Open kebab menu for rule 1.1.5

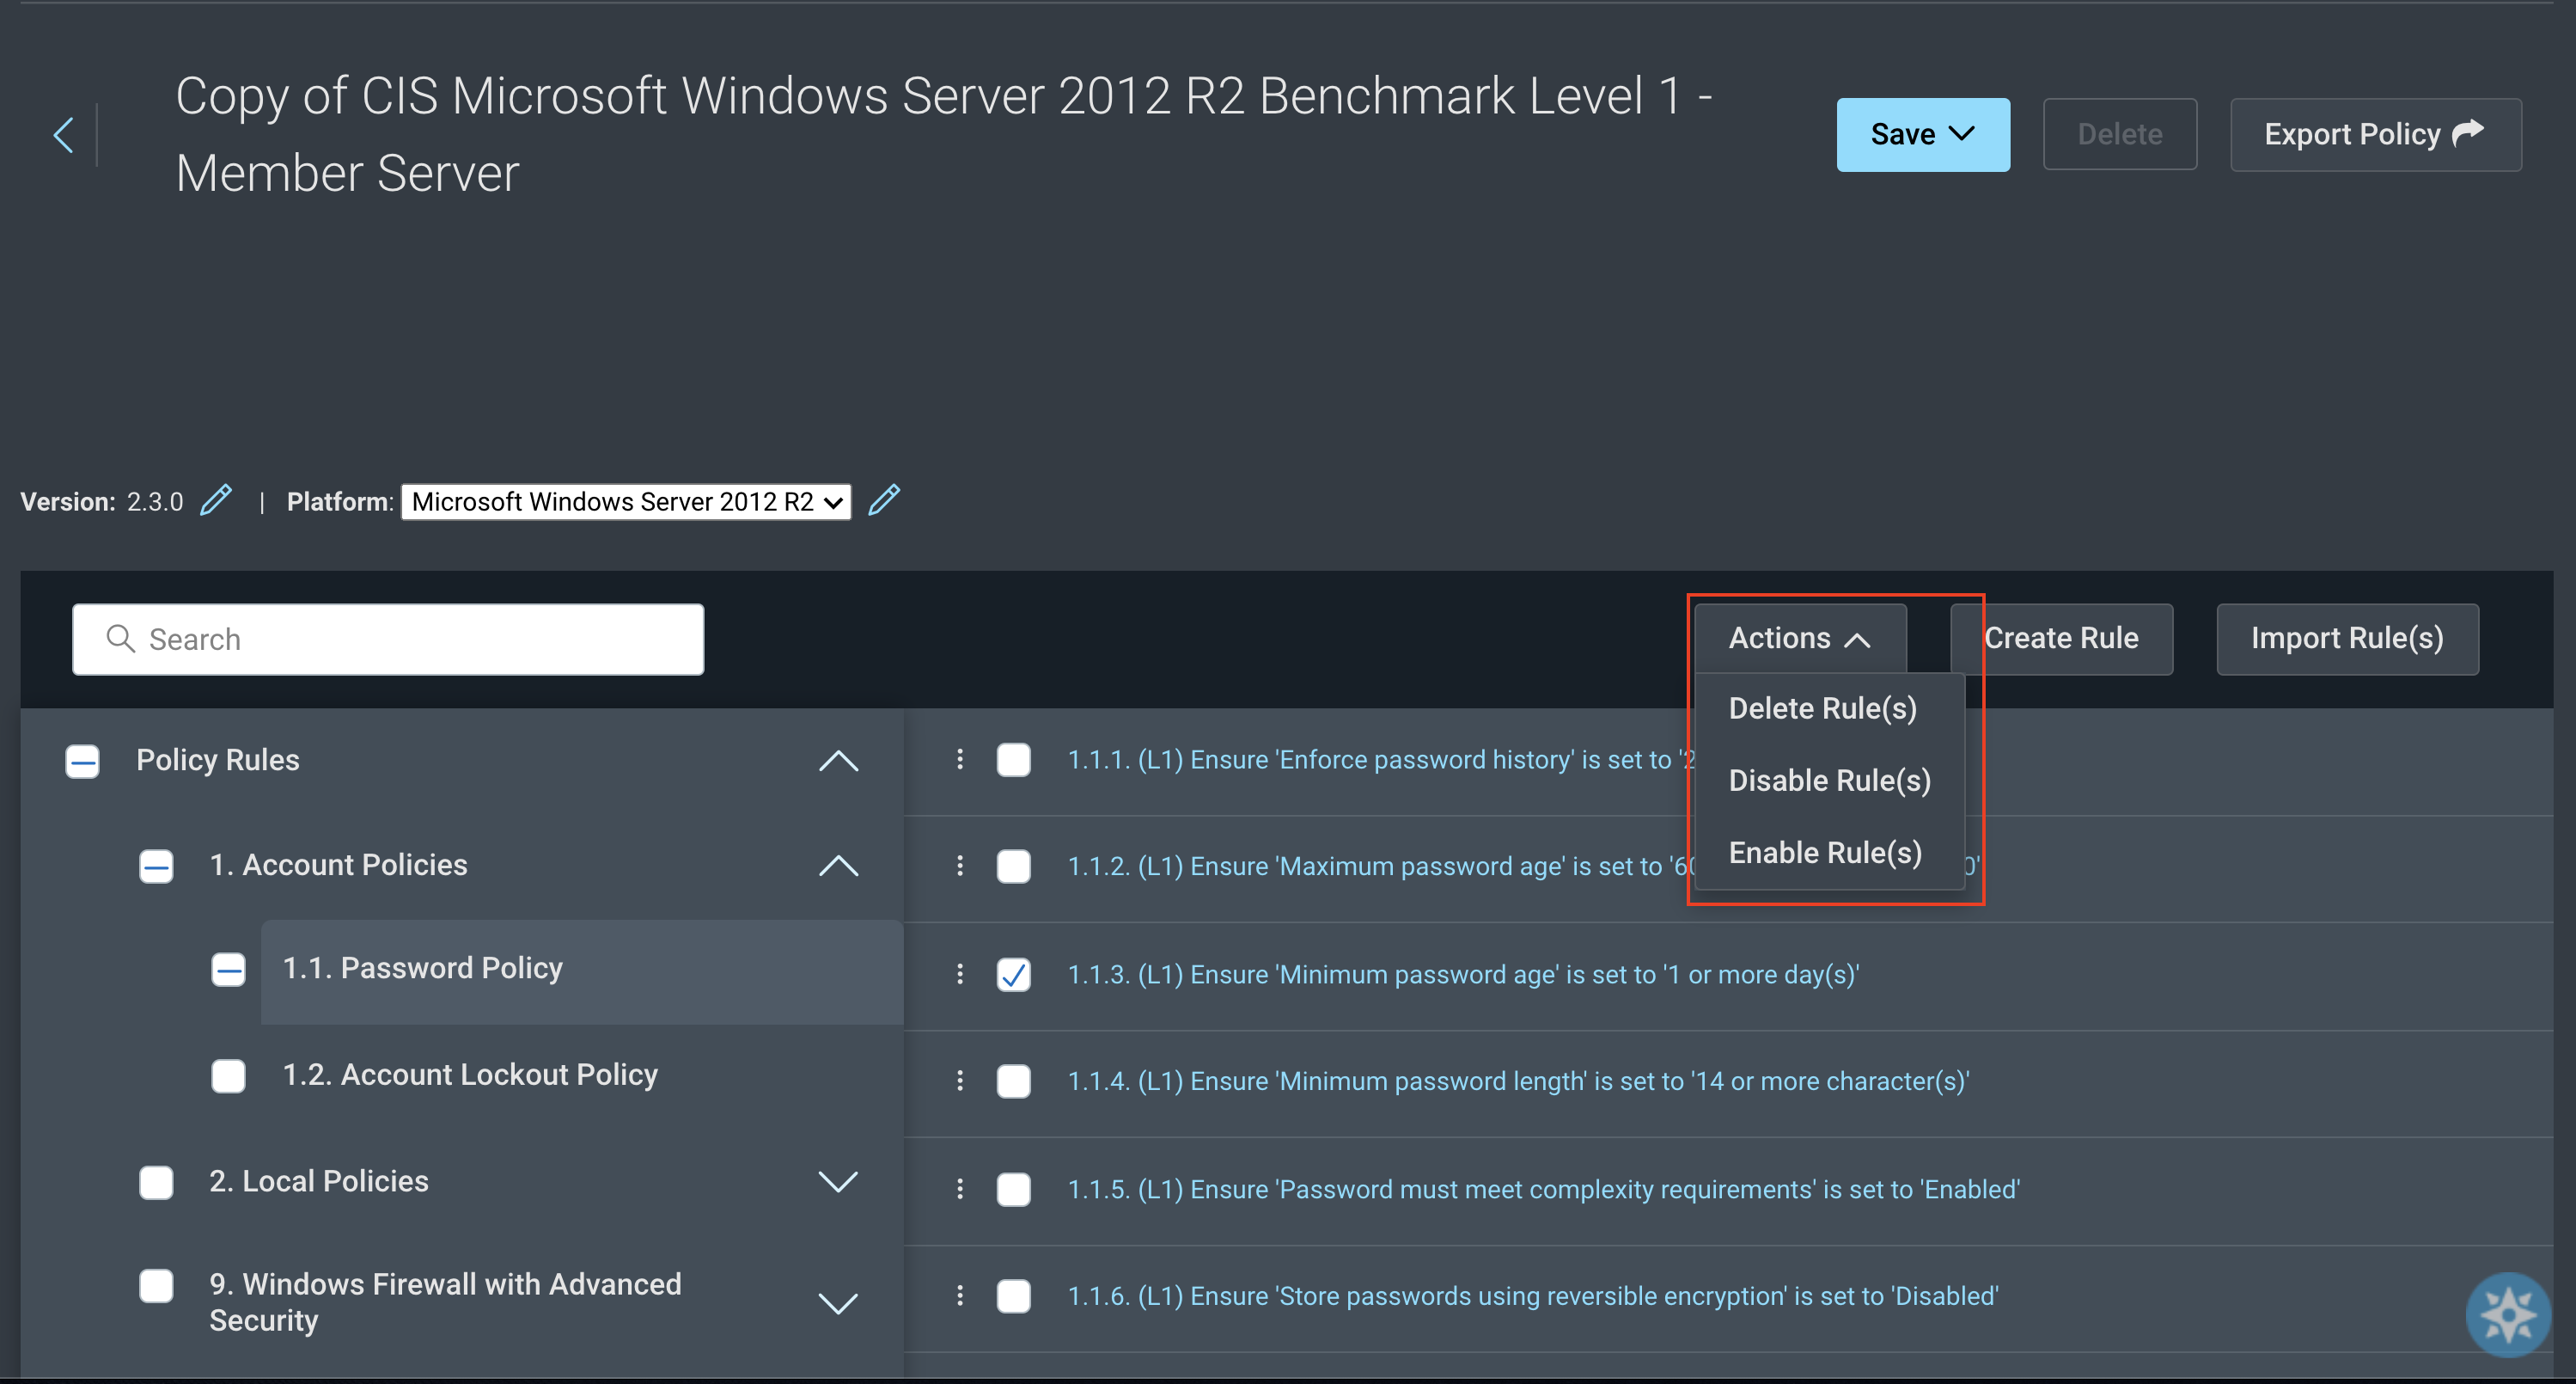[960, 1189]
